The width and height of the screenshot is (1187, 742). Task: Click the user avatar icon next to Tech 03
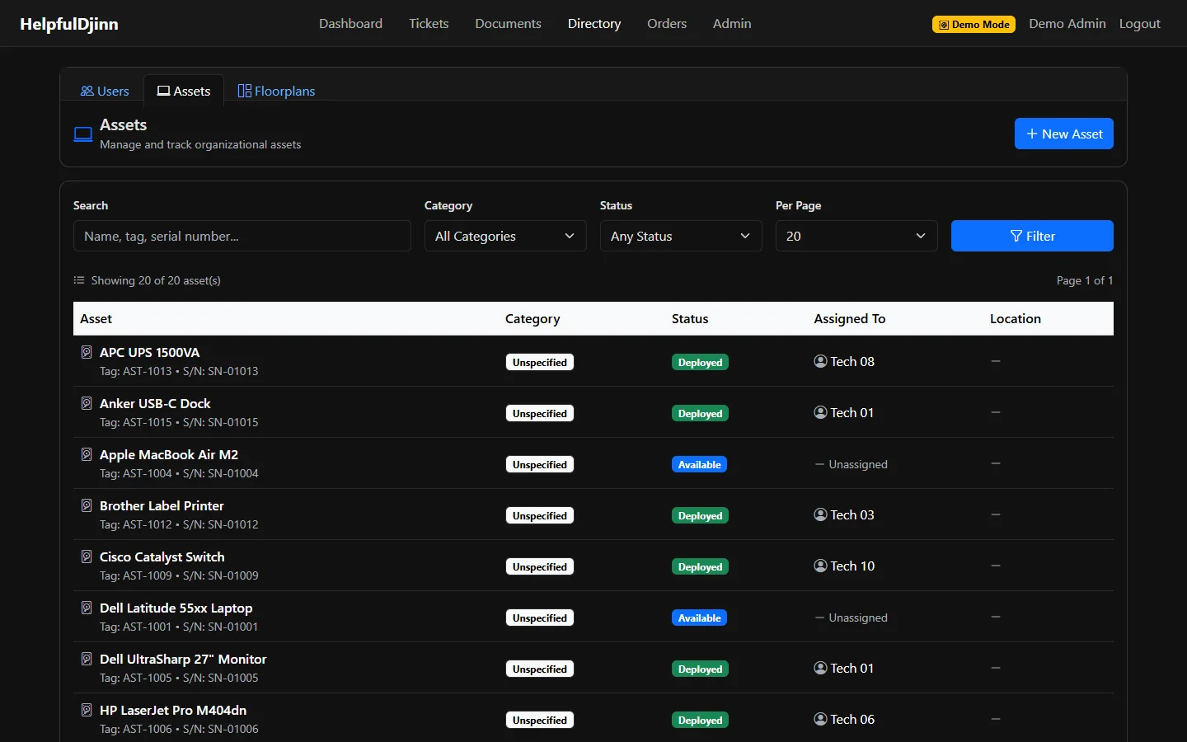(820, 514)
